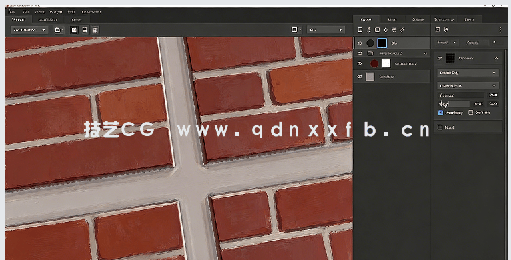Select the four-grid layout icon
This screenshot has height=260, width=511.
(95, 30)
